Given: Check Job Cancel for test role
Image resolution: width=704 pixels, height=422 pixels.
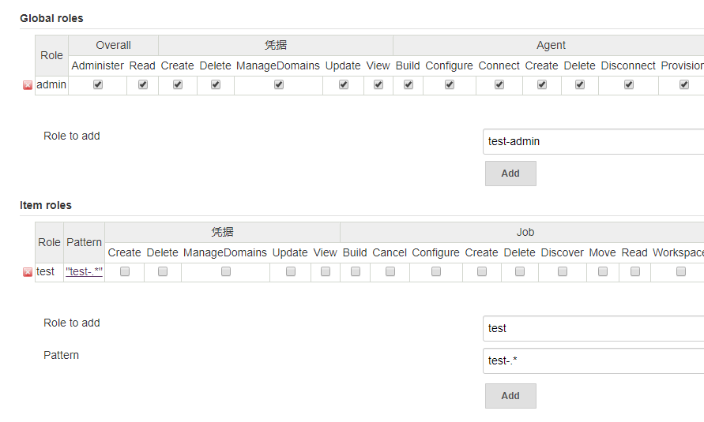Looking at the screenshot, I should pos(390,271).
